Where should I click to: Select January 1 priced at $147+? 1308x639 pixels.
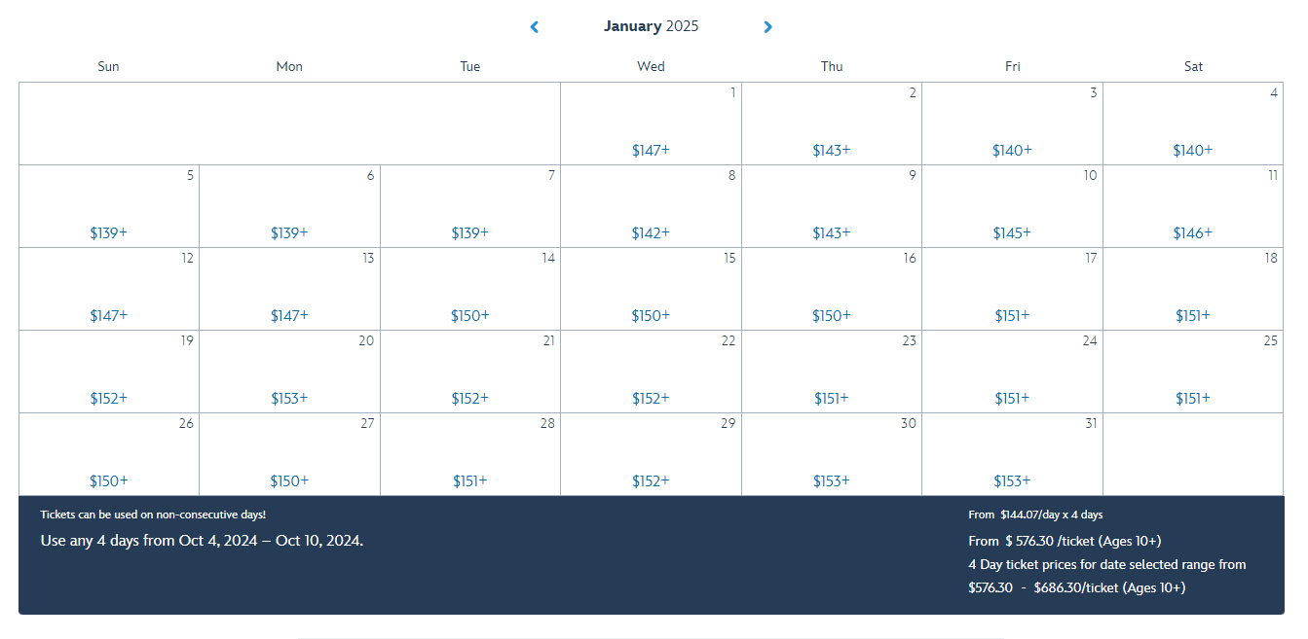651,124
